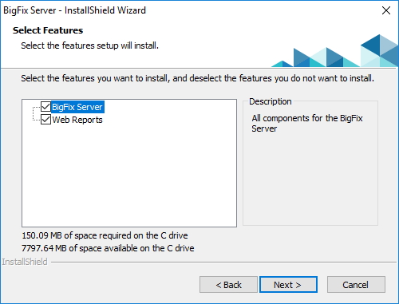Click empty space in the feature list

click(129, 176)
